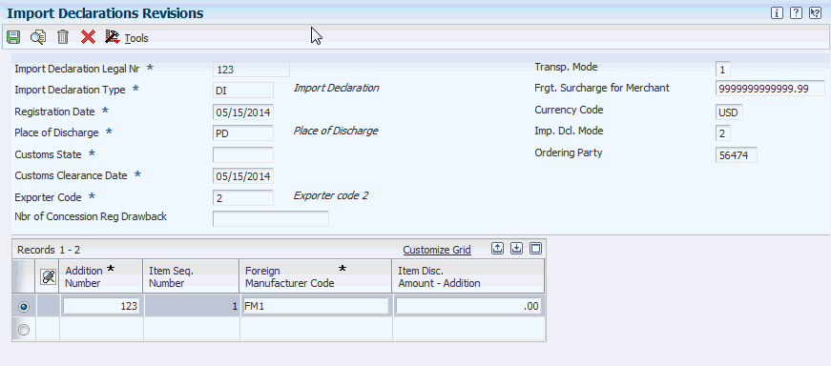Click the Foreign Manufacturer Code column header
This screenshot has width=831, height=366.
tap(316, 276)
